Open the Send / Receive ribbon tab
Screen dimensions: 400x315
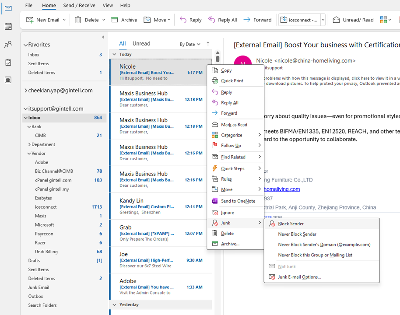(79, 5)
